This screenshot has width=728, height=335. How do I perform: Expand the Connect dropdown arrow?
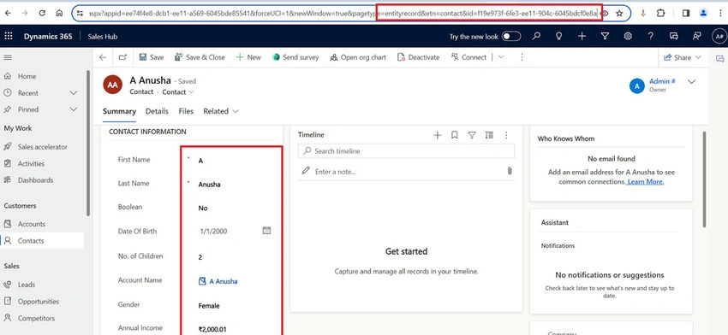(x=500, y=57)
